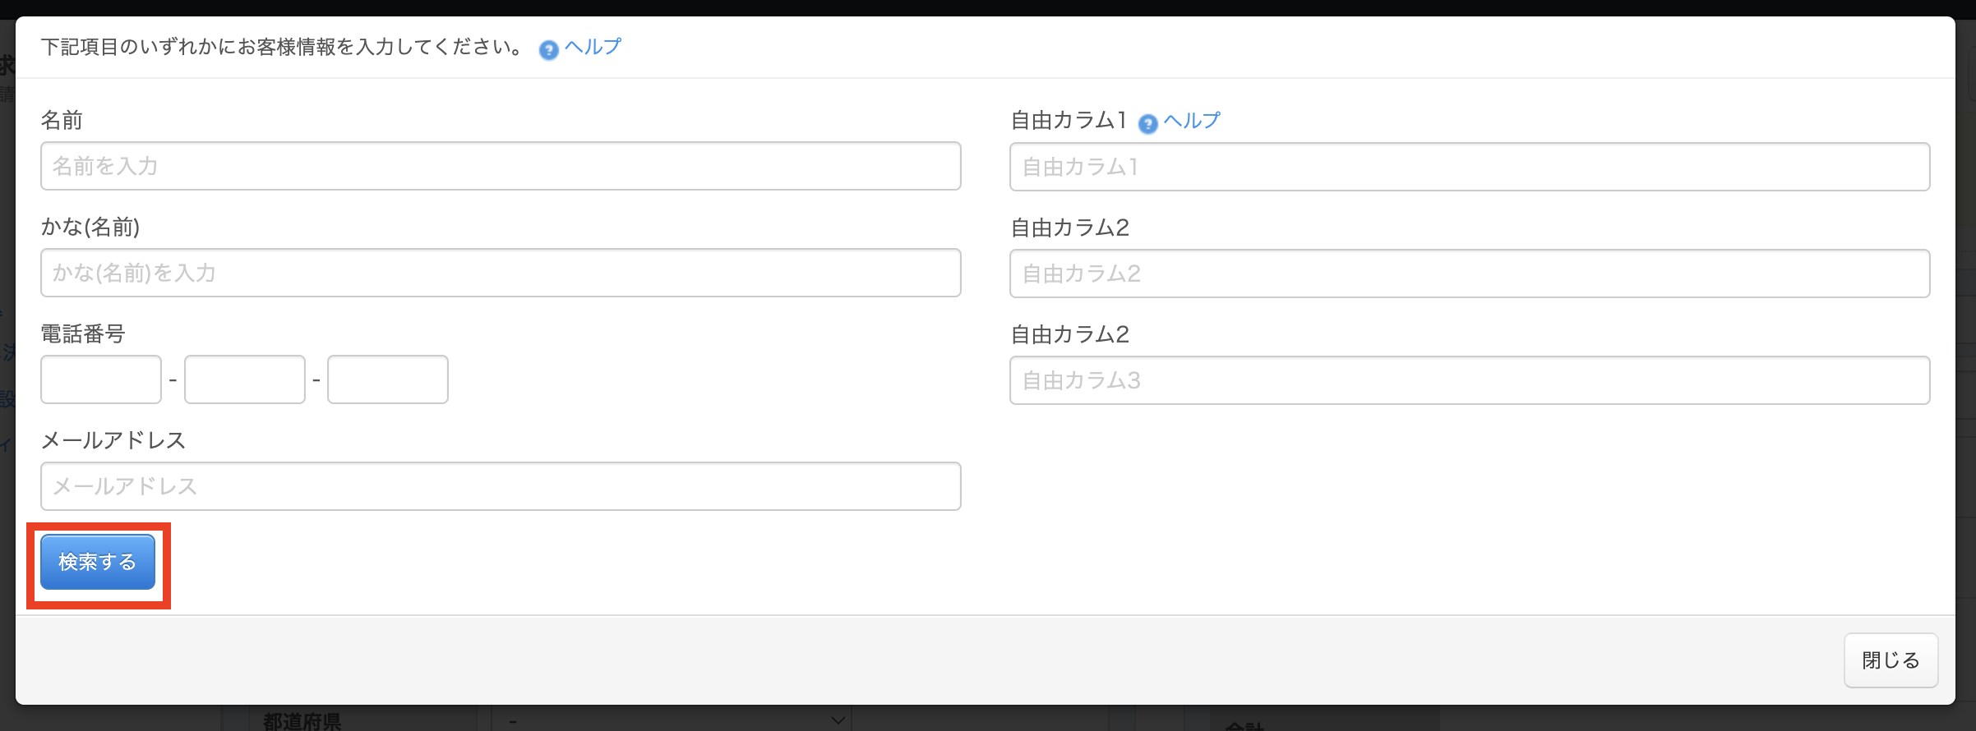
Task: Click the help icon beside the top instruction
Action: click(548, 50)
